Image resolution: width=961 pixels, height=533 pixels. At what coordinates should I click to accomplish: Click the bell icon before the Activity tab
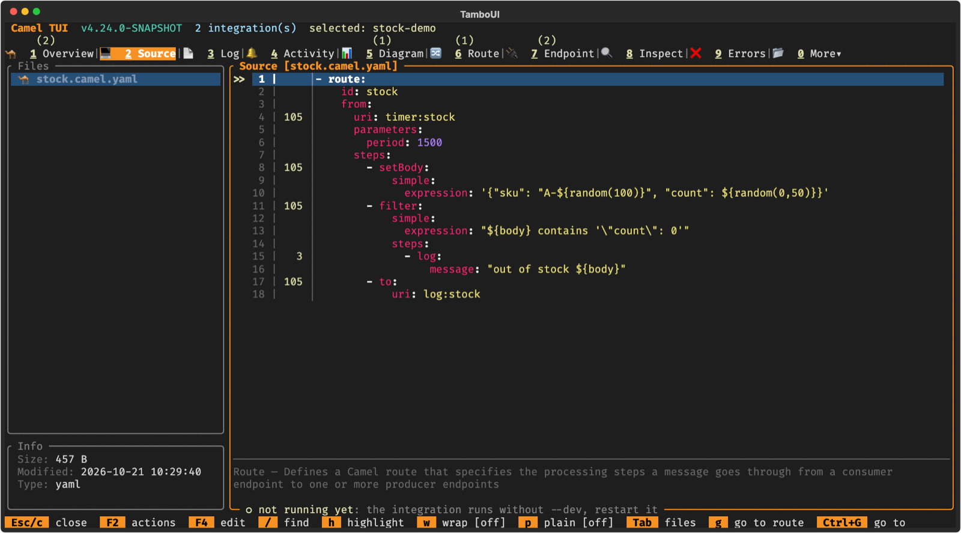pyautogui.click(x=252, y=53)
